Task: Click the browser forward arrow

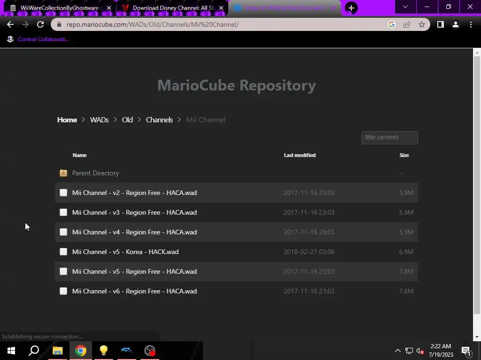Action: (25, 24)
